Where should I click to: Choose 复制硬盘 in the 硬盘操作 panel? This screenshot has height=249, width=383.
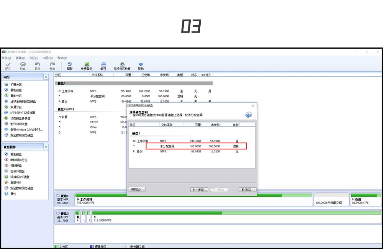coord(13,154)
